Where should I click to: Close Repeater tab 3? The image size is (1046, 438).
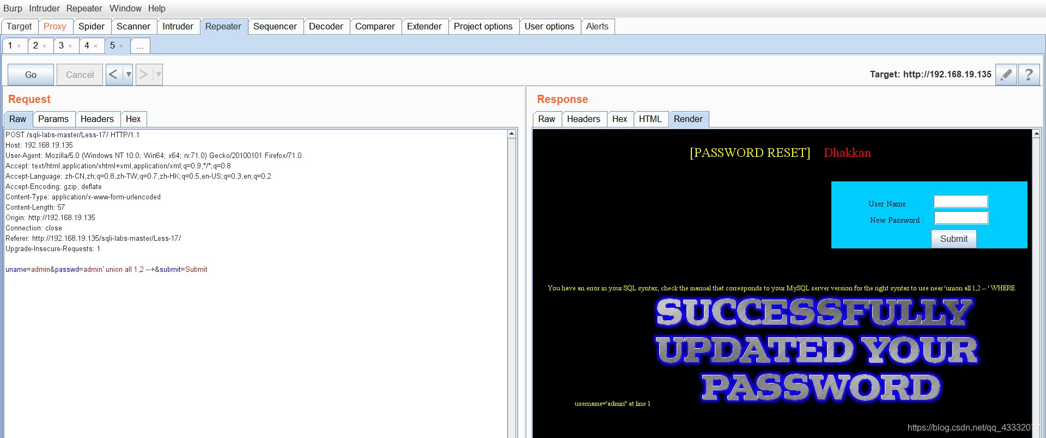coord(70,46)
